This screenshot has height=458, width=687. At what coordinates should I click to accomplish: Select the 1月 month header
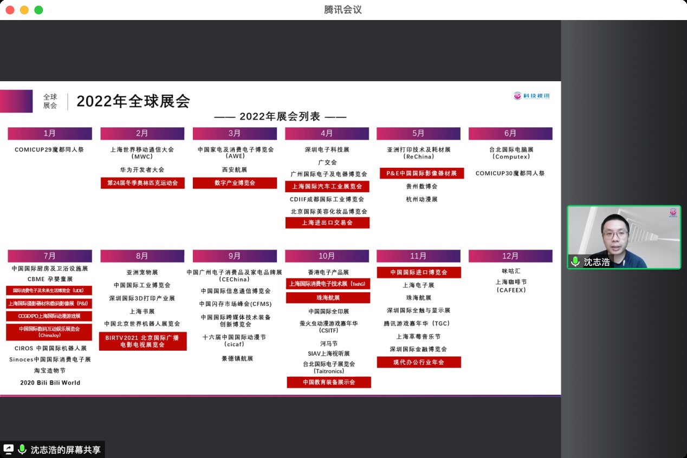point(50,134)
